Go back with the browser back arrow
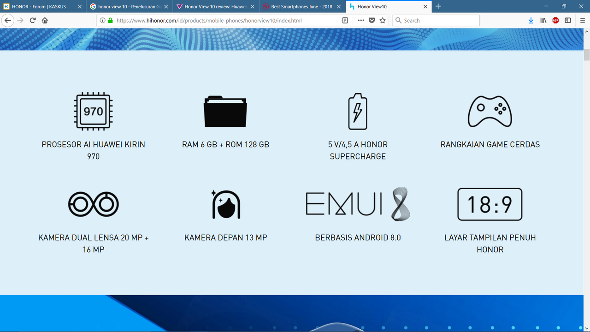The height and width of the screenshot is (332, 590). (x=7, y=20)
